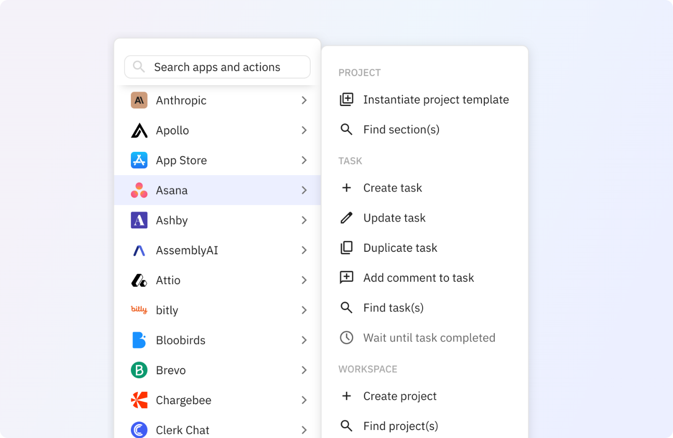Expand the Apollo row chevron

click(x=304, y=130)
